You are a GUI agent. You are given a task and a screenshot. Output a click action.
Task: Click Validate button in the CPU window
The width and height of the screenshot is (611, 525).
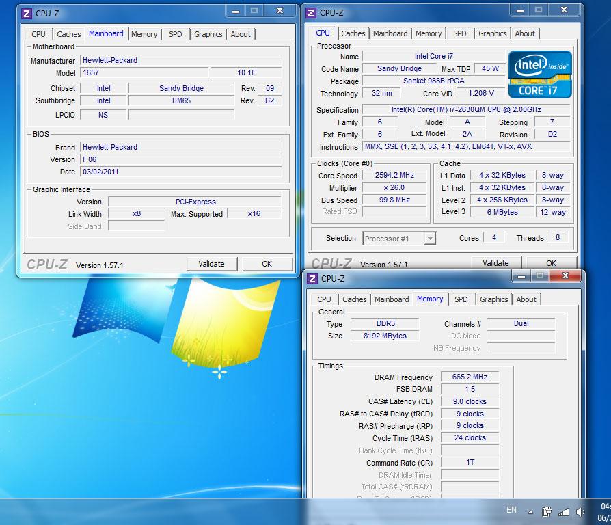coord(495,263)
